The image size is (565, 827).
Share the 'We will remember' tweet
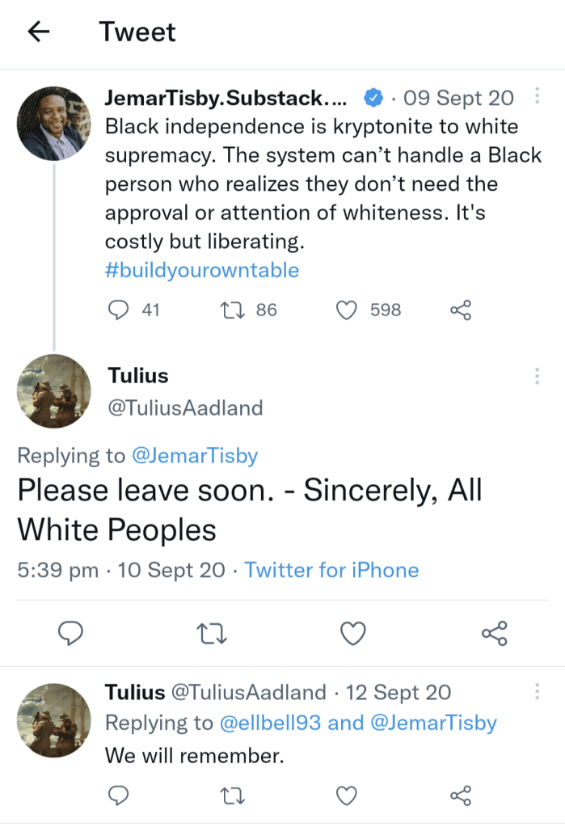pyautogui.click(x=460, y=796)
